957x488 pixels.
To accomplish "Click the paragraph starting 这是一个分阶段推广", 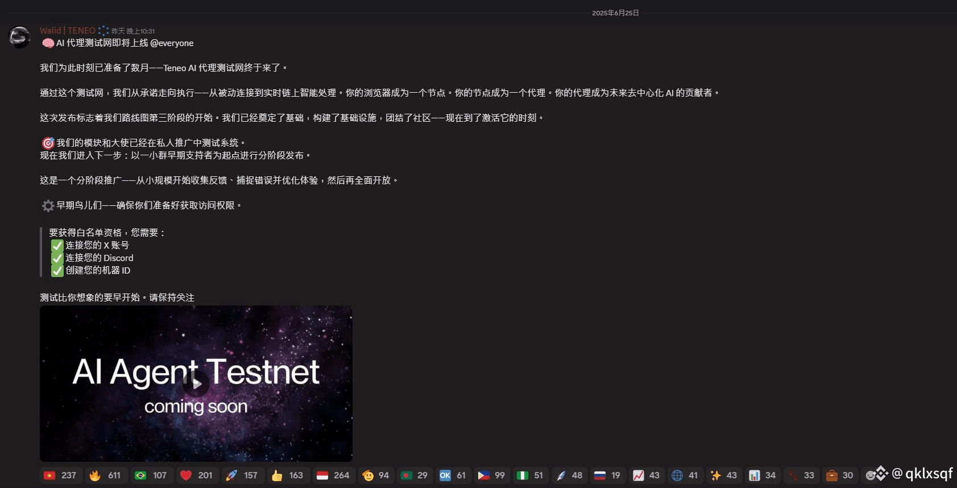I will (219, 180).
